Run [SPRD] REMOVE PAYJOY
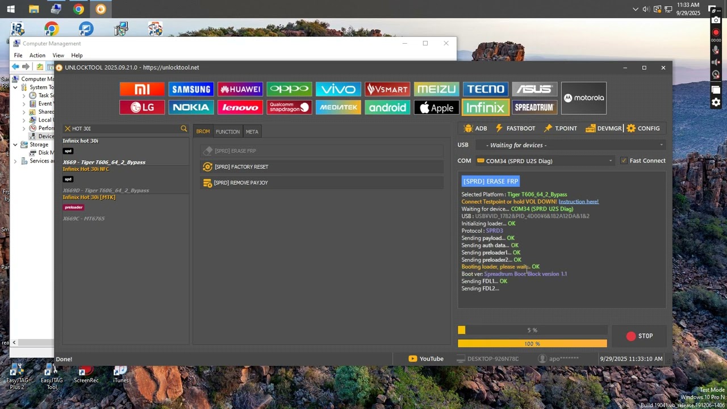This screenshot has width=727, height=409. pos(322,183)
